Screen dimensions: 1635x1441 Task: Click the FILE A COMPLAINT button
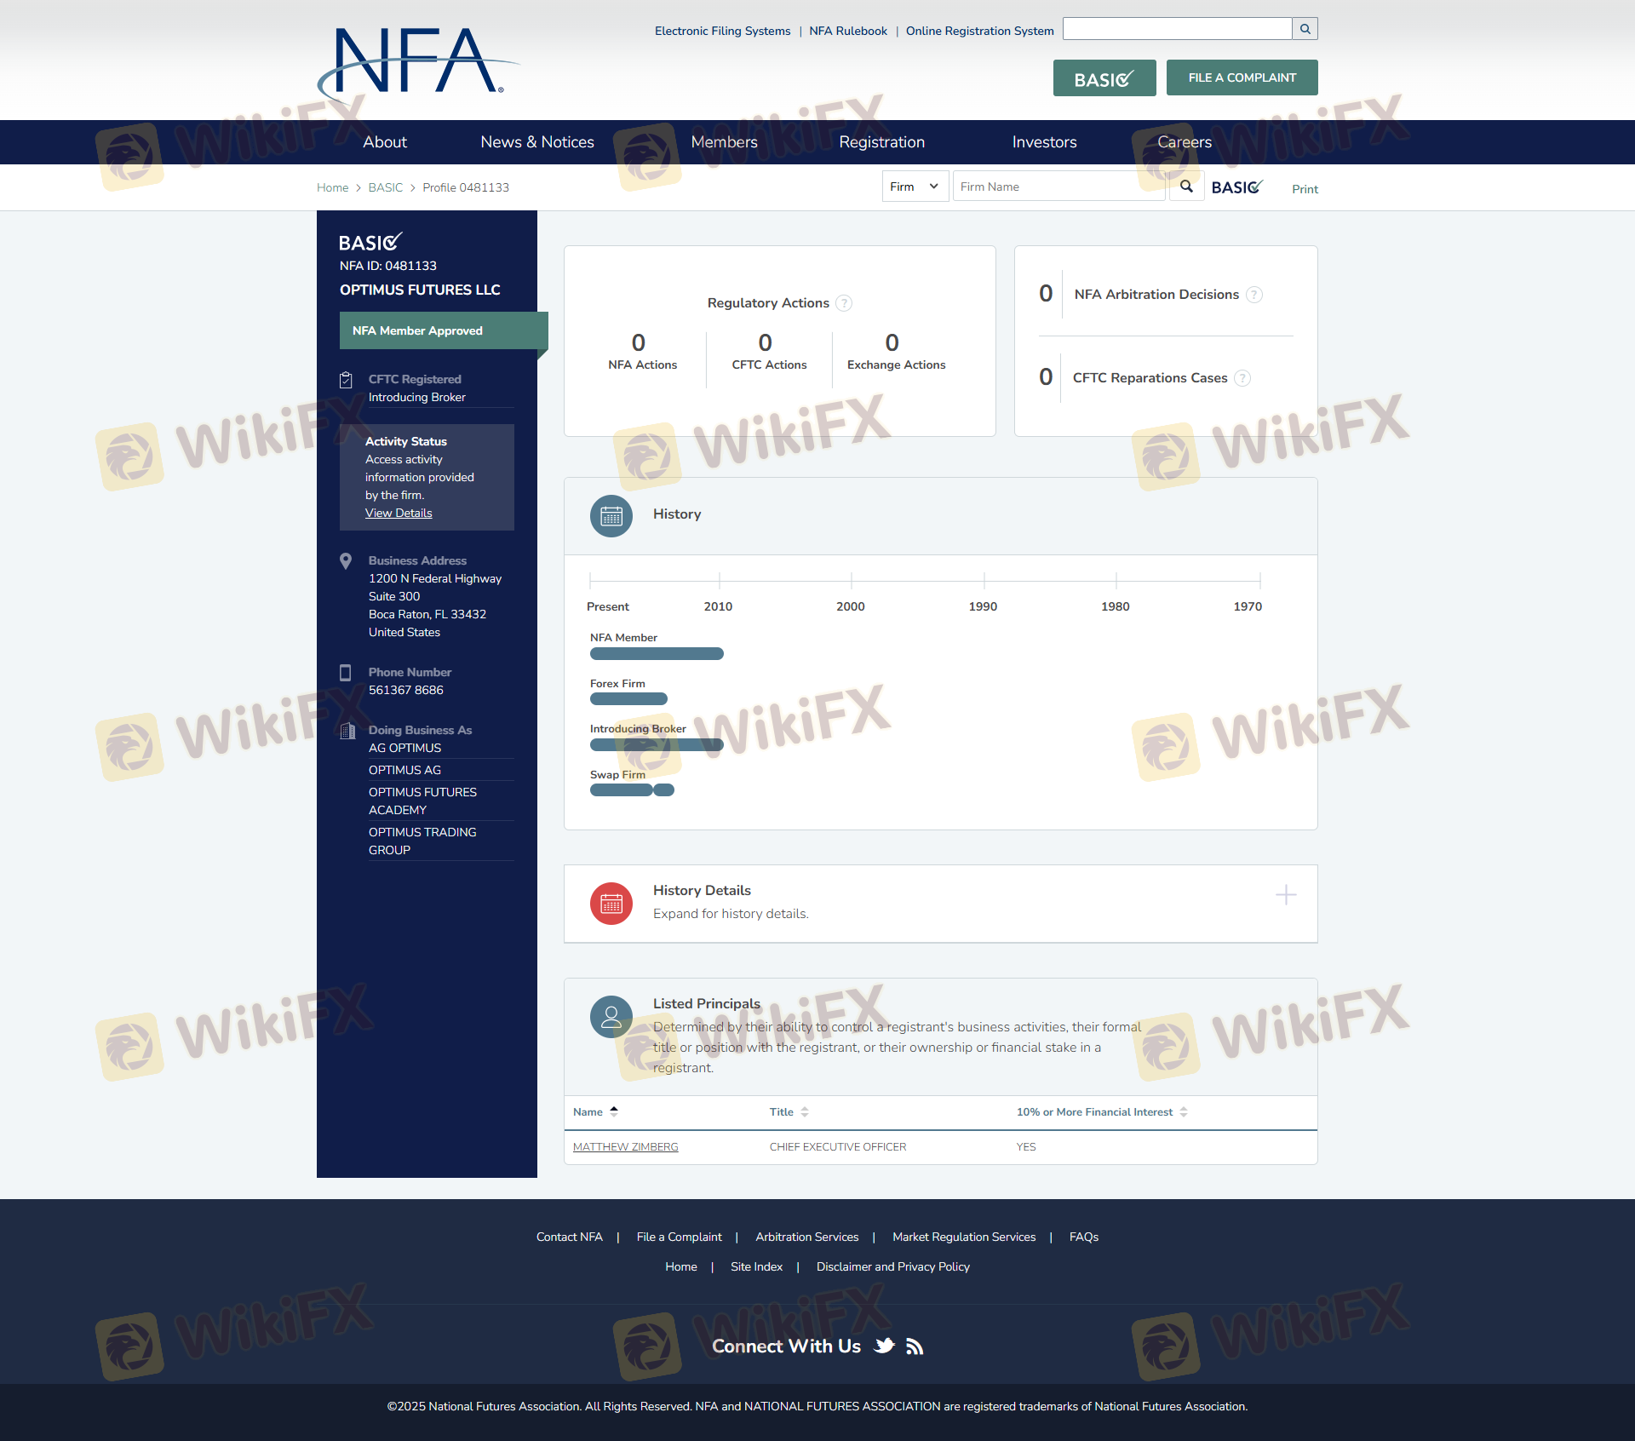tap(1242, 78)
